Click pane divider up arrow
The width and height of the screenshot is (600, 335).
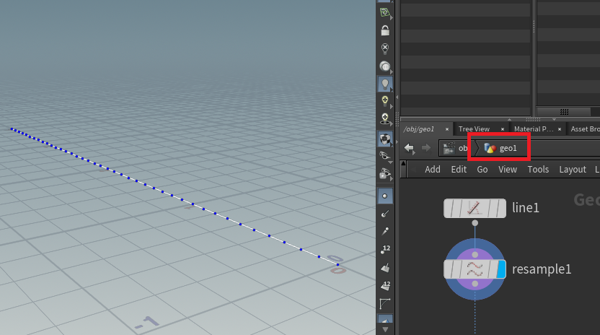(509, 119)
